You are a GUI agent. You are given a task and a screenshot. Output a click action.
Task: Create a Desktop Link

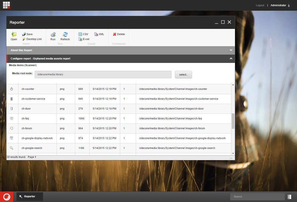(x=32, y=39)
